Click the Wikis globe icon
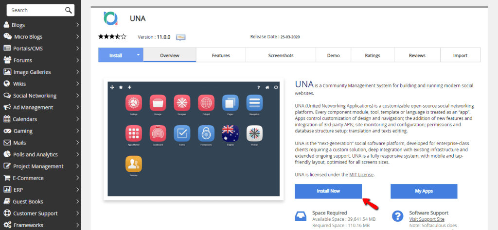The image size is (498, 230). coord(7,83)
